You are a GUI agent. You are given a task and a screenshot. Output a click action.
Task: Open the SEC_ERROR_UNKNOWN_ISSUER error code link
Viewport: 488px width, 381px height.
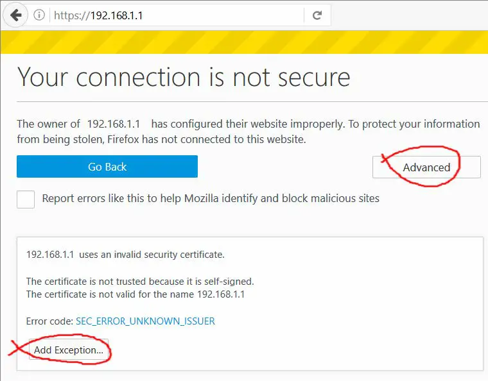coord(145,321)
